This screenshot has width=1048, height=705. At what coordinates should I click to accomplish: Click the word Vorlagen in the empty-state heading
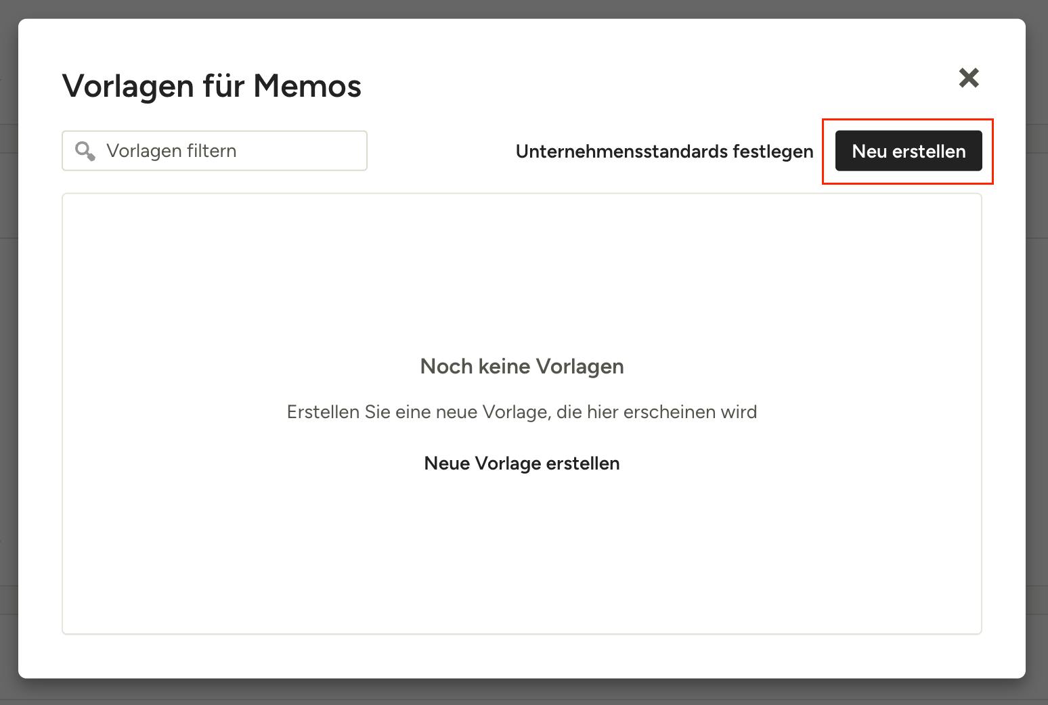click(580, 366)
